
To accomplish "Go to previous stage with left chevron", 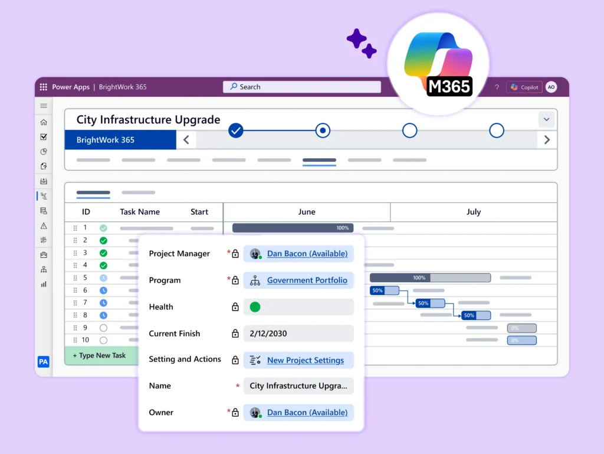I will (186, 139).
